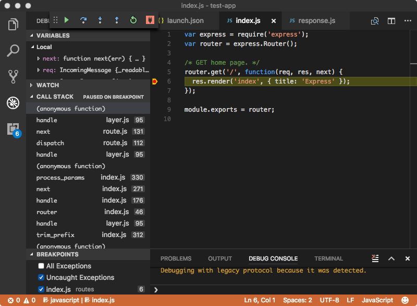Open the Debug view in activity bar
This screenshot has height=306, width=417.
pyautogui.click(x=13, y=103)
